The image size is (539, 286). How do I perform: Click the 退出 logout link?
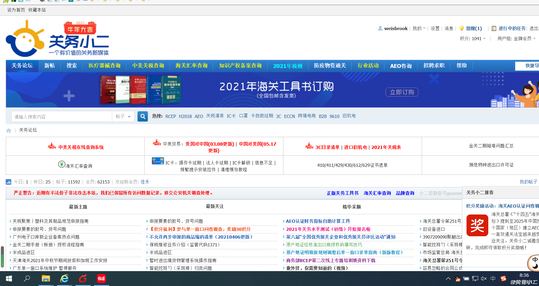534,28
